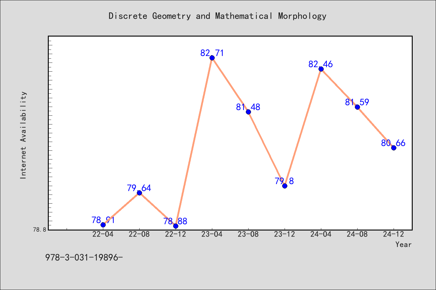
Task: Click the chart title 'Discrete Geometry and Mathematical Morphology'
Action: point(217,16)
